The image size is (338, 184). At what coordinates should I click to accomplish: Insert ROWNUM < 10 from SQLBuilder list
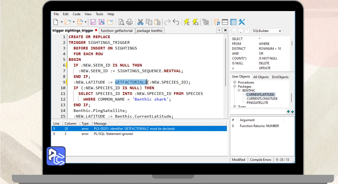270,49
